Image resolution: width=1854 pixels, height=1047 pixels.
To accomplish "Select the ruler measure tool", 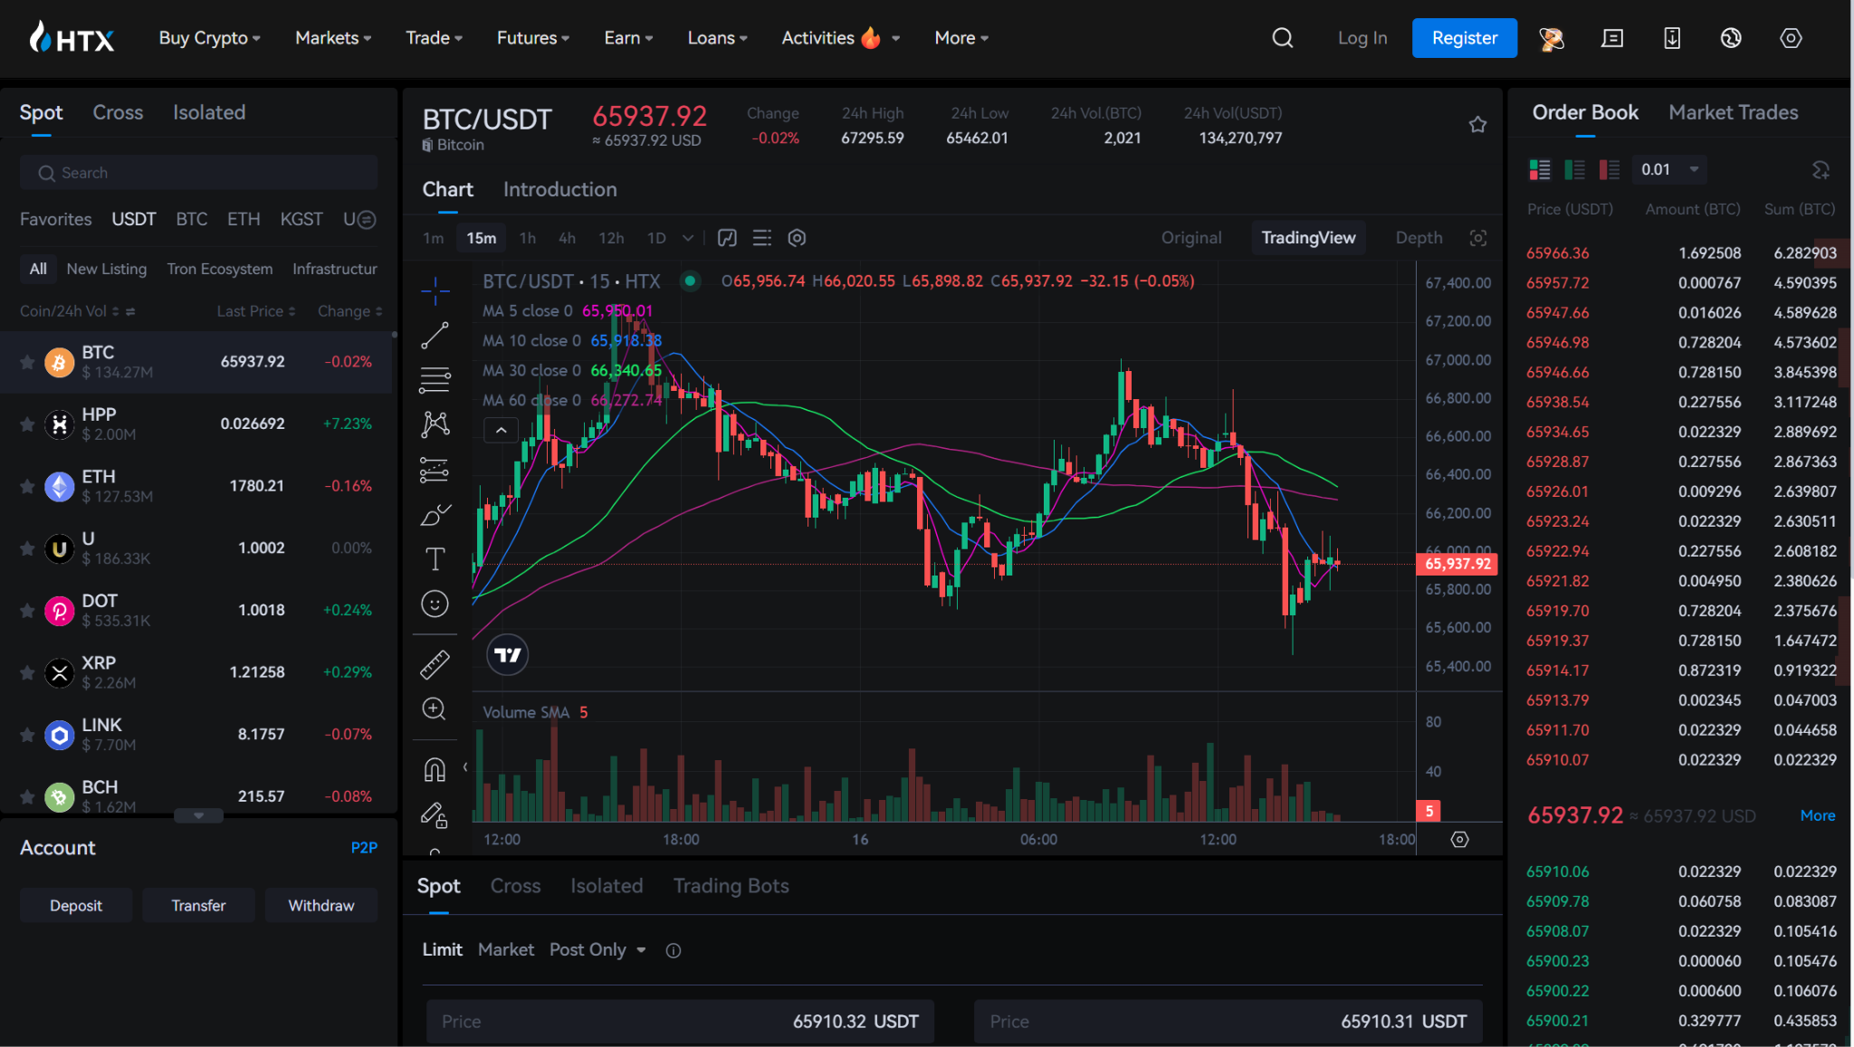I will pyautogui.click(x=435, y=665).
